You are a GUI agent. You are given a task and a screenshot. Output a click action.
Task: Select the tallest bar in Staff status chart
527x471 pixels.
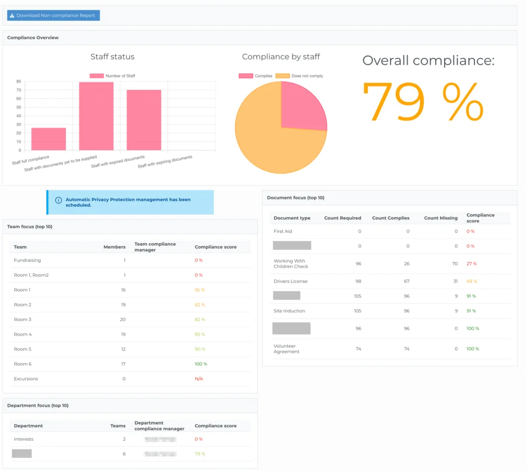click(96, 116)
